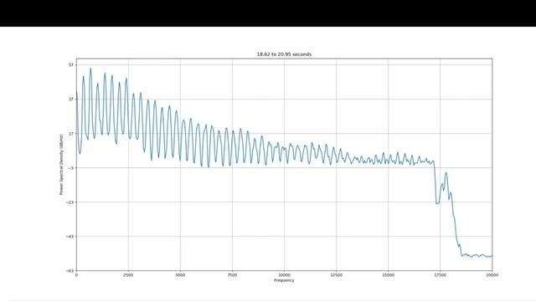Click the 'Frequency' x-axis label
536x301 pixels.
click(x=284, y=280)
